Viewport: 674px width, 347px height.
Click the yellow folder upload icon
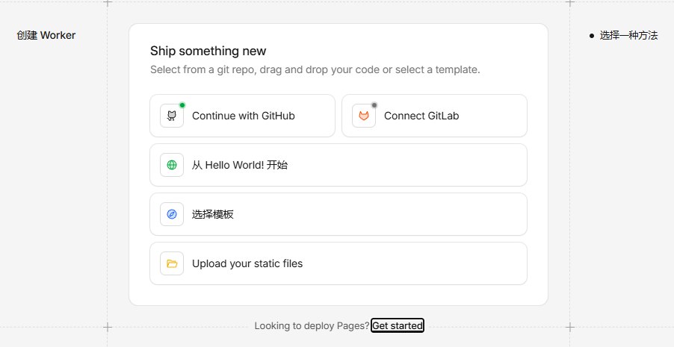(172, 263)
